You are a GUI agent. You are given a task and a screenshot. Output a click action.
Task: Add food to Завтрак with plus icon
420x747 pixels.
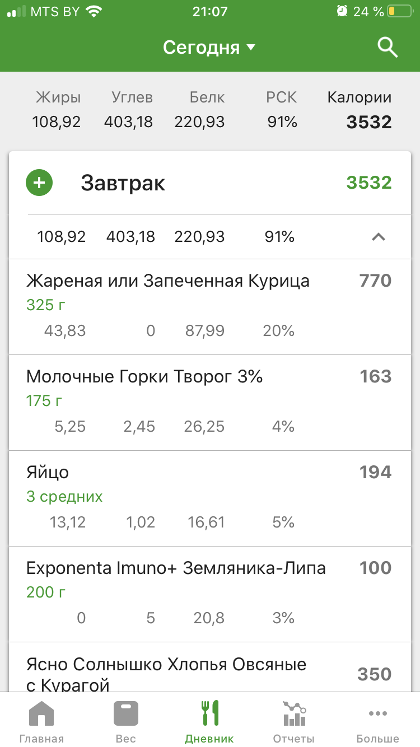39,183
